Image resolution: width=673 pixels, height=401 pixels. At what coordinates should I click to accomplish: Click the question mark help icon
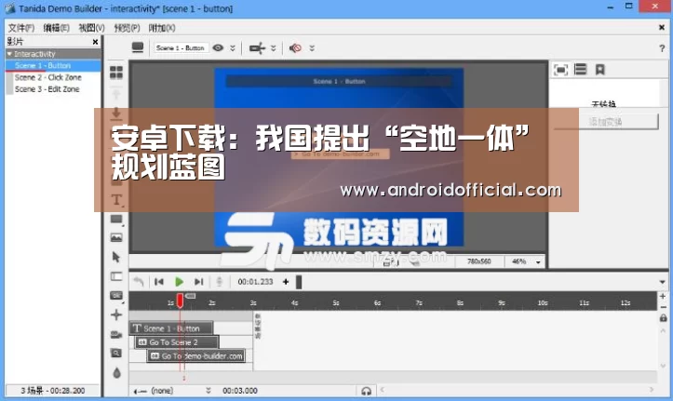(662, 48)
